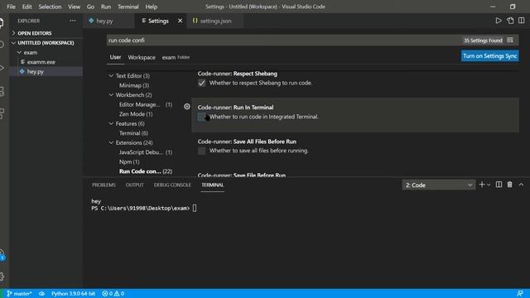
Task: Open the View menu
Action: coord(74,7)
